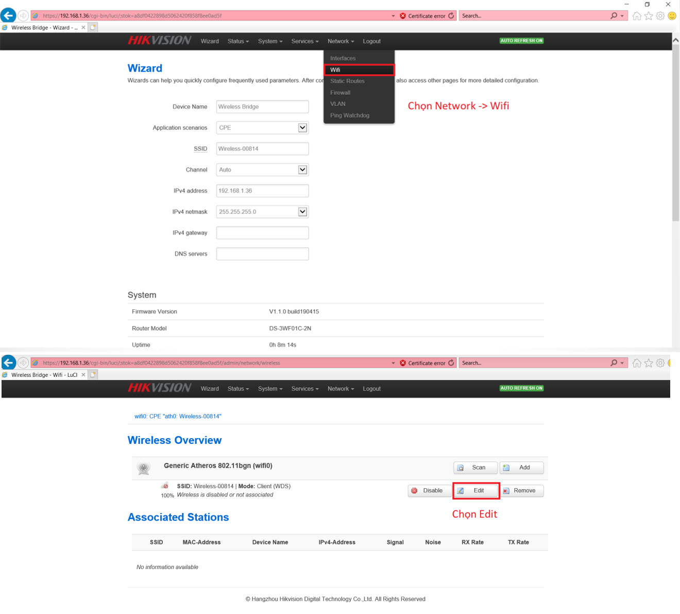Click the Add wireless network button
The image size is (680, 614).
(521, 468)
